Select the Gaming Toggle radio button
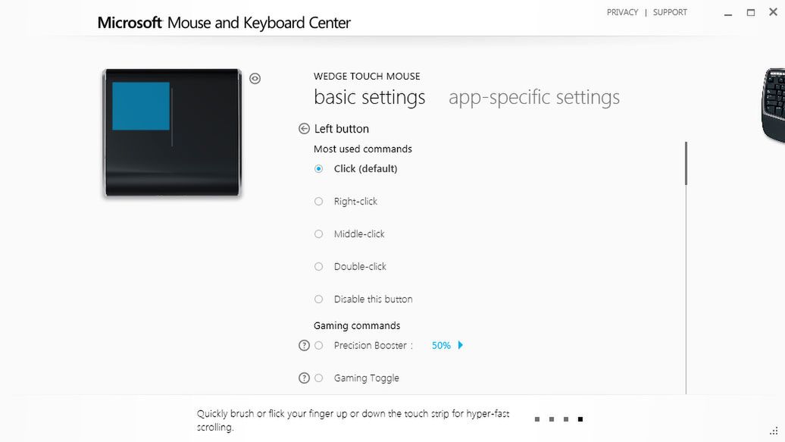The image size is (785, 442). click(x=319, y=378)
